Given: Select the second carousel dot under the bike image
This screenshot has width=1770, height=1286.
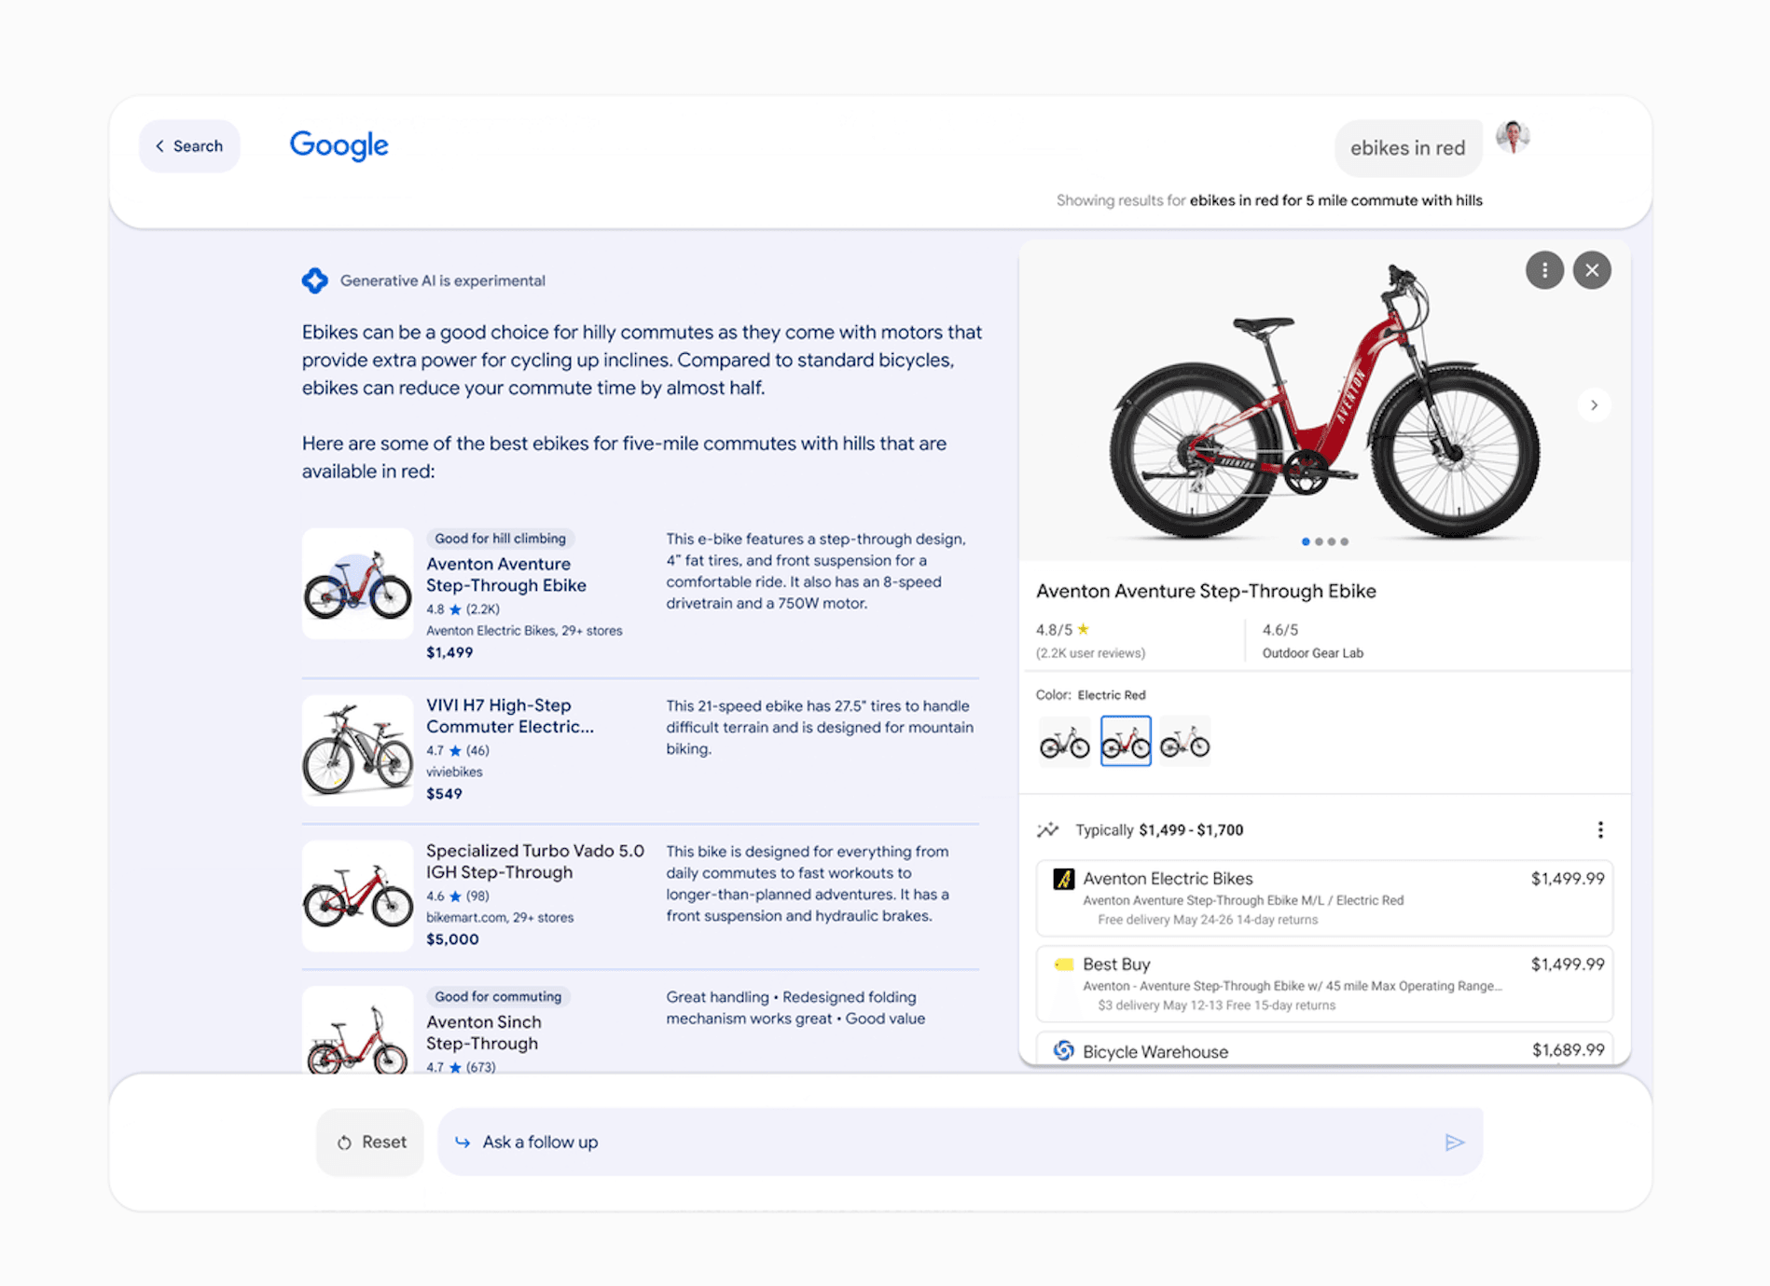Looking at the screenshot, I should tap(1319, 540).
